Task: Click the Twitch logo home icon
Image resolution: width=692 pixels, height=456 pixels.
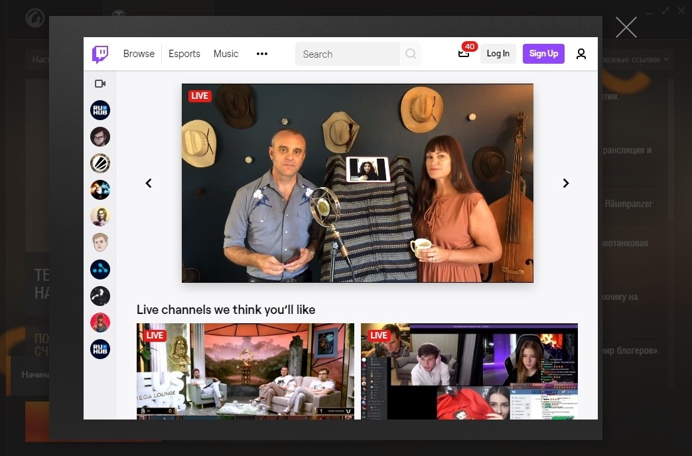Action: click(100, 54)
